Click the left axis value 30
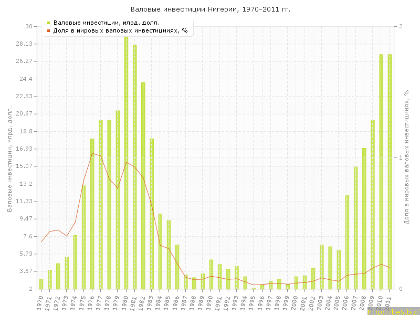Screen dimensions: 420x315 pyautogui.click(x=28, y=26)
